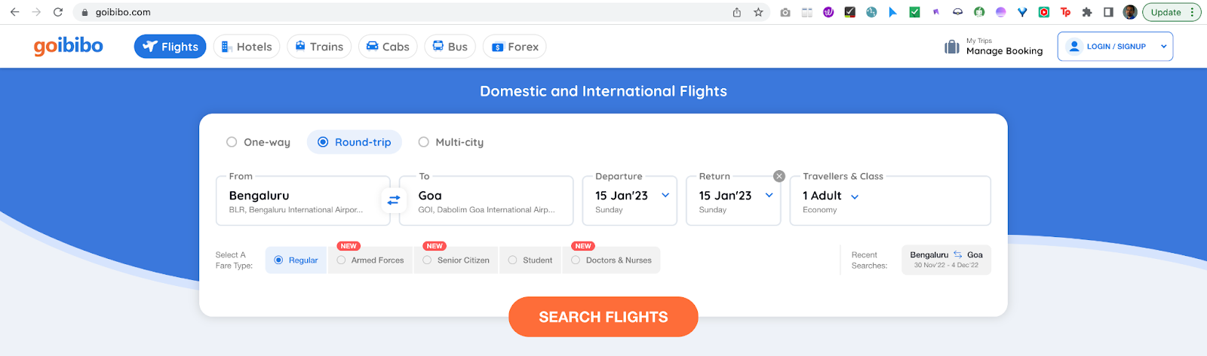Click the blue arrow cursor extension icon

click(x=893, y=12)
